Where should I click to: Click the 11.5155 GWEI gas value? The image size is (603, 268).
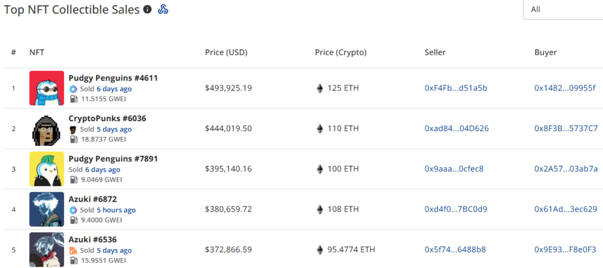104,99
